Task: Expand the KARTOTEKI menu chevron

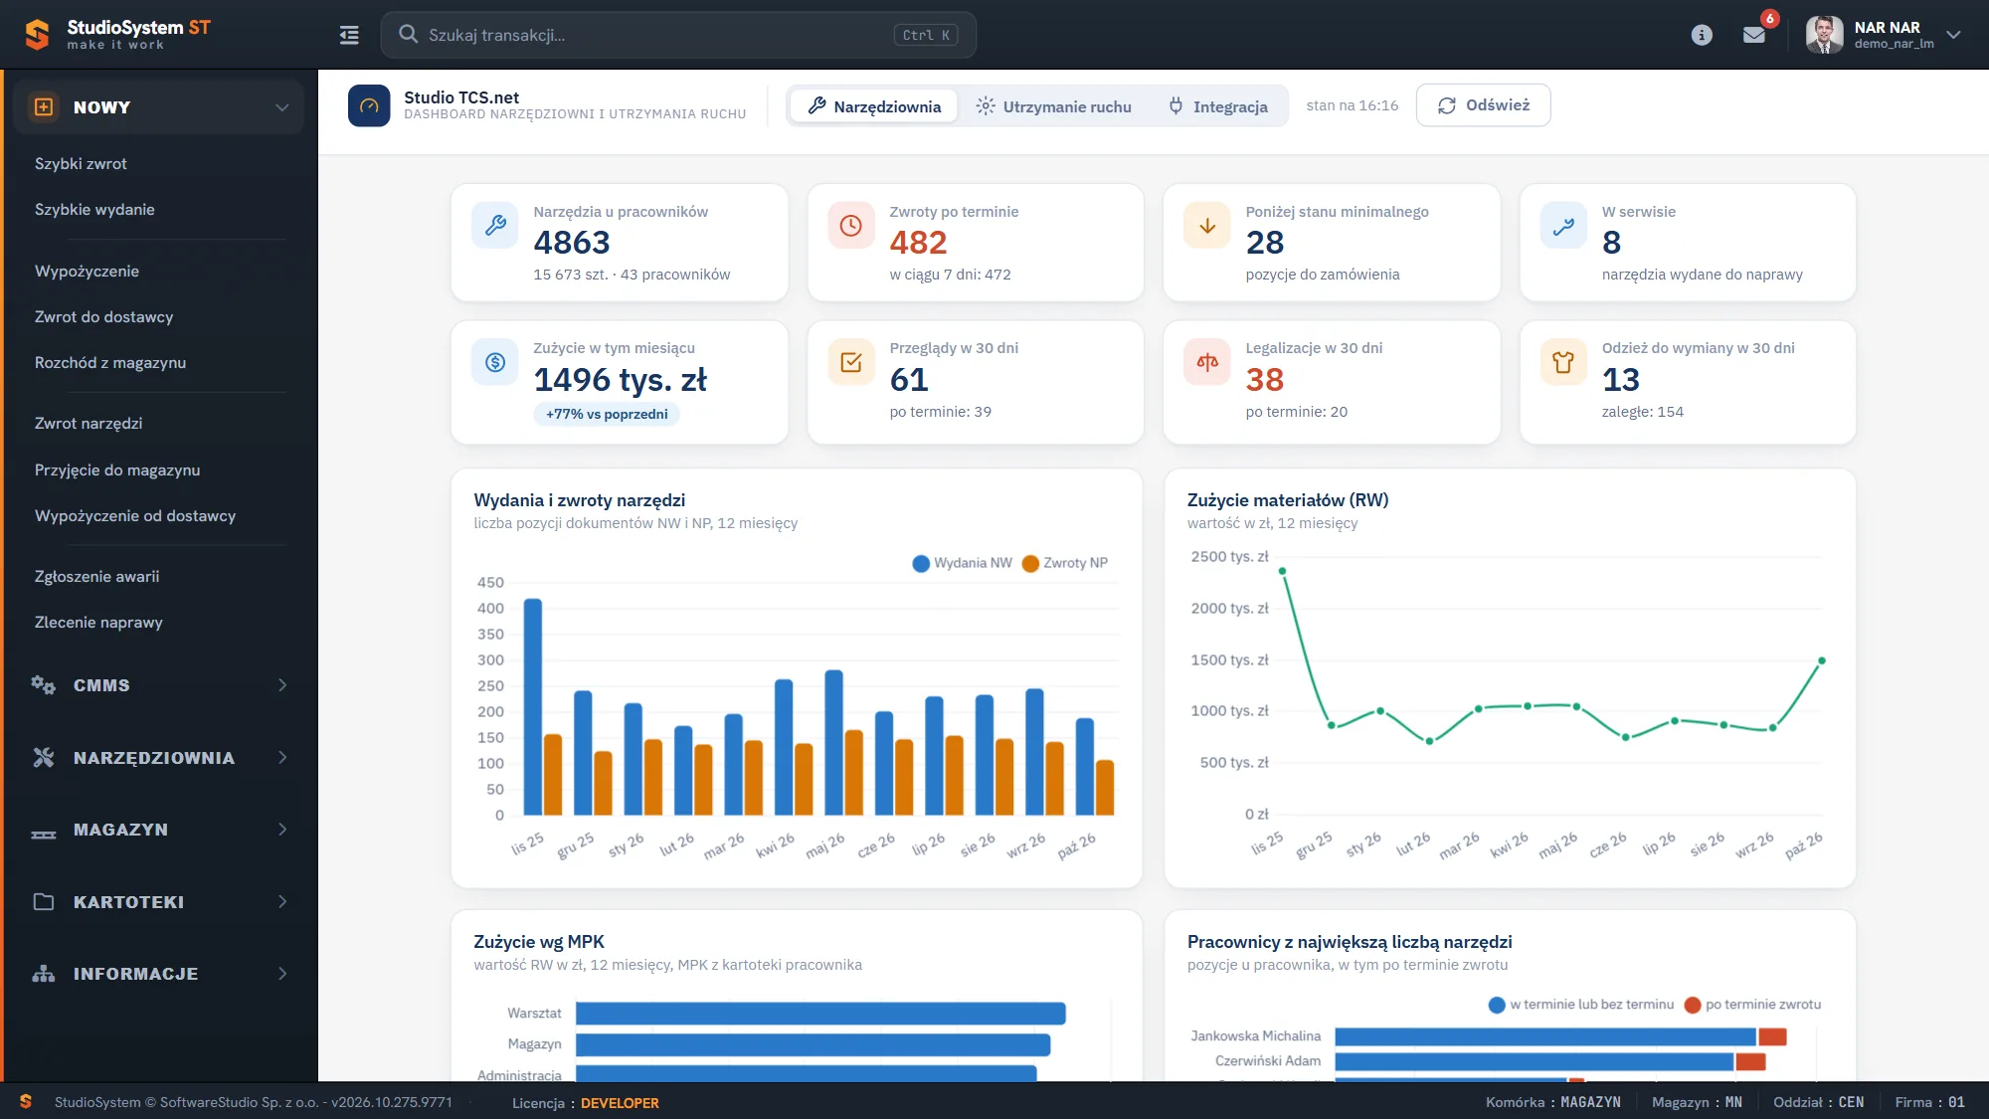Action: pos(282,901)
